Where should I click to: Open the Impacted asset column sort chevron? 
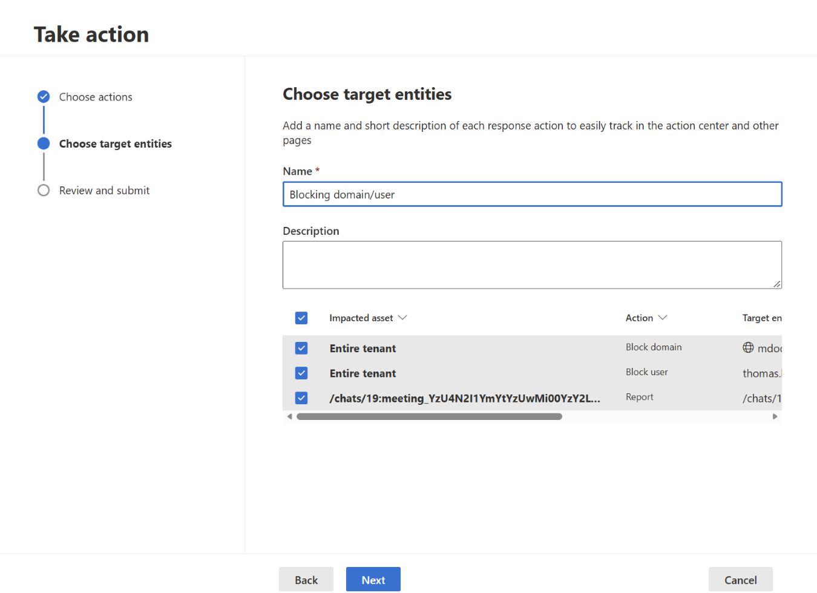tap(402, 318)
